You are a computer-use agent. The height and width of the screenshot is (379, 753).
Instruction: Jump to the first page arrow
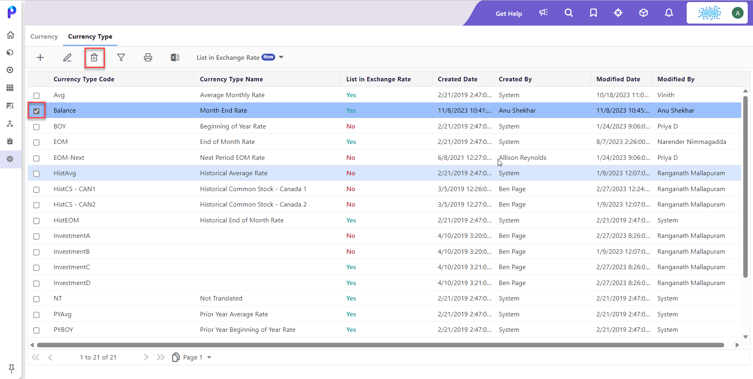pos(36,357)
